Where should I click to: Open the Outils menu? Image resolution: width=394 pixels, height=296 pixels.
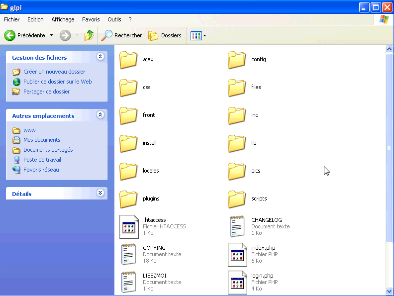114,19
